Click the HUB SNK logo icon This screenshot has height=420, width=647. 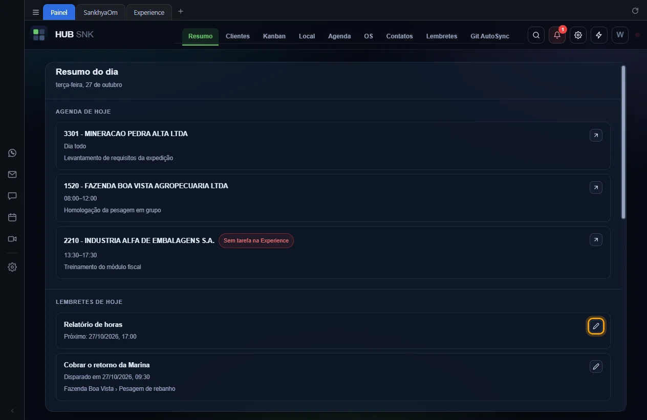click(x=39, y=35)
